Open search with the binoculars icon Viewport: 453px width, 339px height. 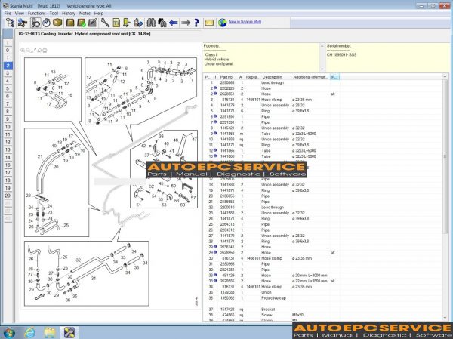(151, 23)
